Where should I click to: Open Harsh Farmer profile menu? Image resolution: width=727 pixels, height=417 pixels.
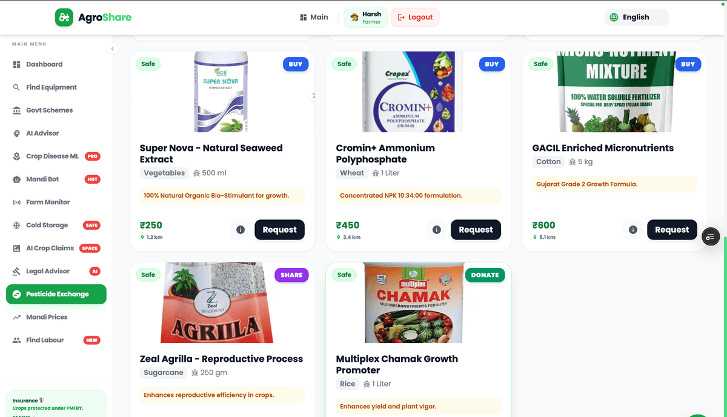(x=365, y=18)
